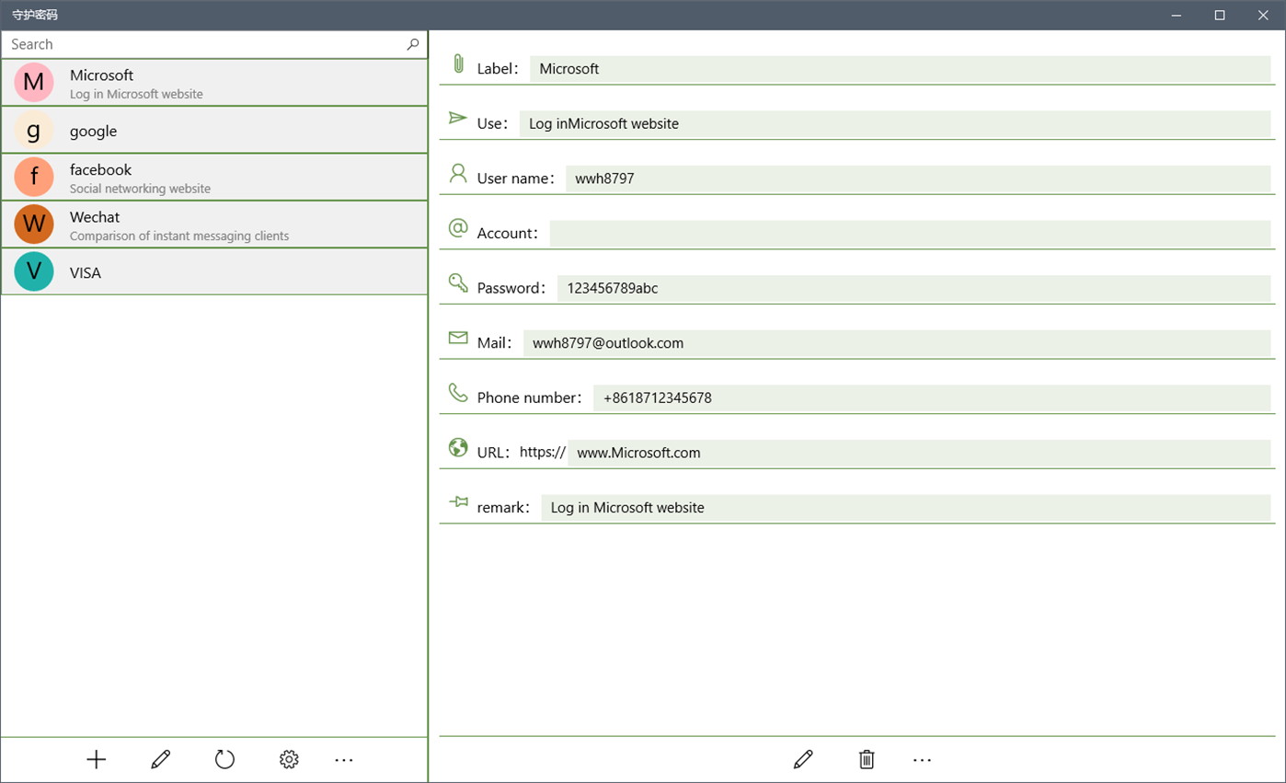The height and width of the screenshot is (783, 1286).
Task: Click the 'User name:' caption
Action: (517, 178)
